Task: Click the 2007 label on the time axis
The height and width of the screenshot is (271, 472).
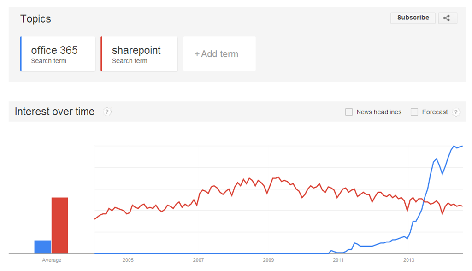Action: point(198,260)
